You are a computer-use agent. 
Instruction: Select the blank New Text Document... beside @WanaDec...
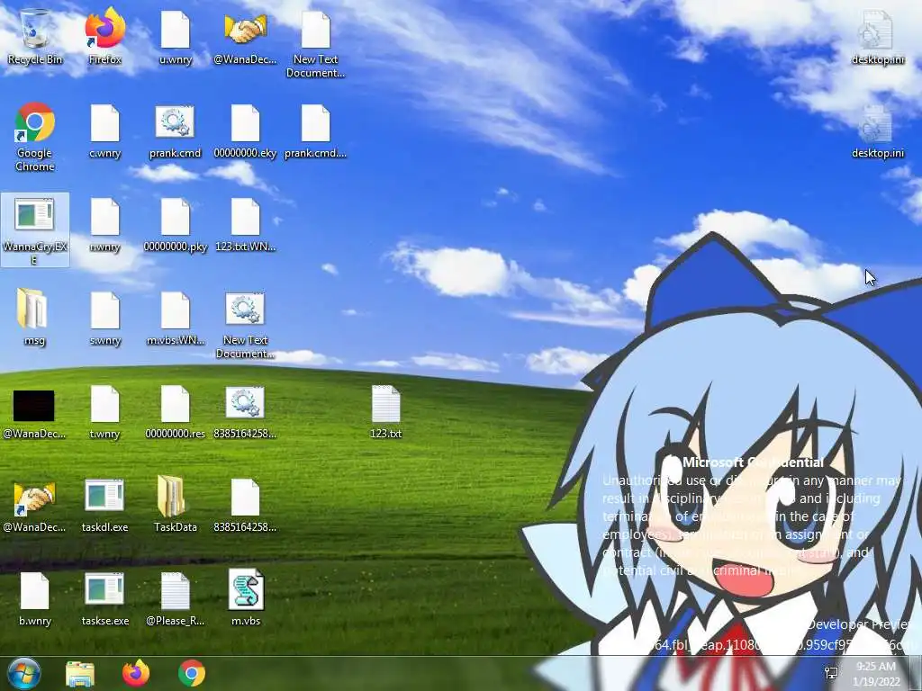tap(316, 45)
